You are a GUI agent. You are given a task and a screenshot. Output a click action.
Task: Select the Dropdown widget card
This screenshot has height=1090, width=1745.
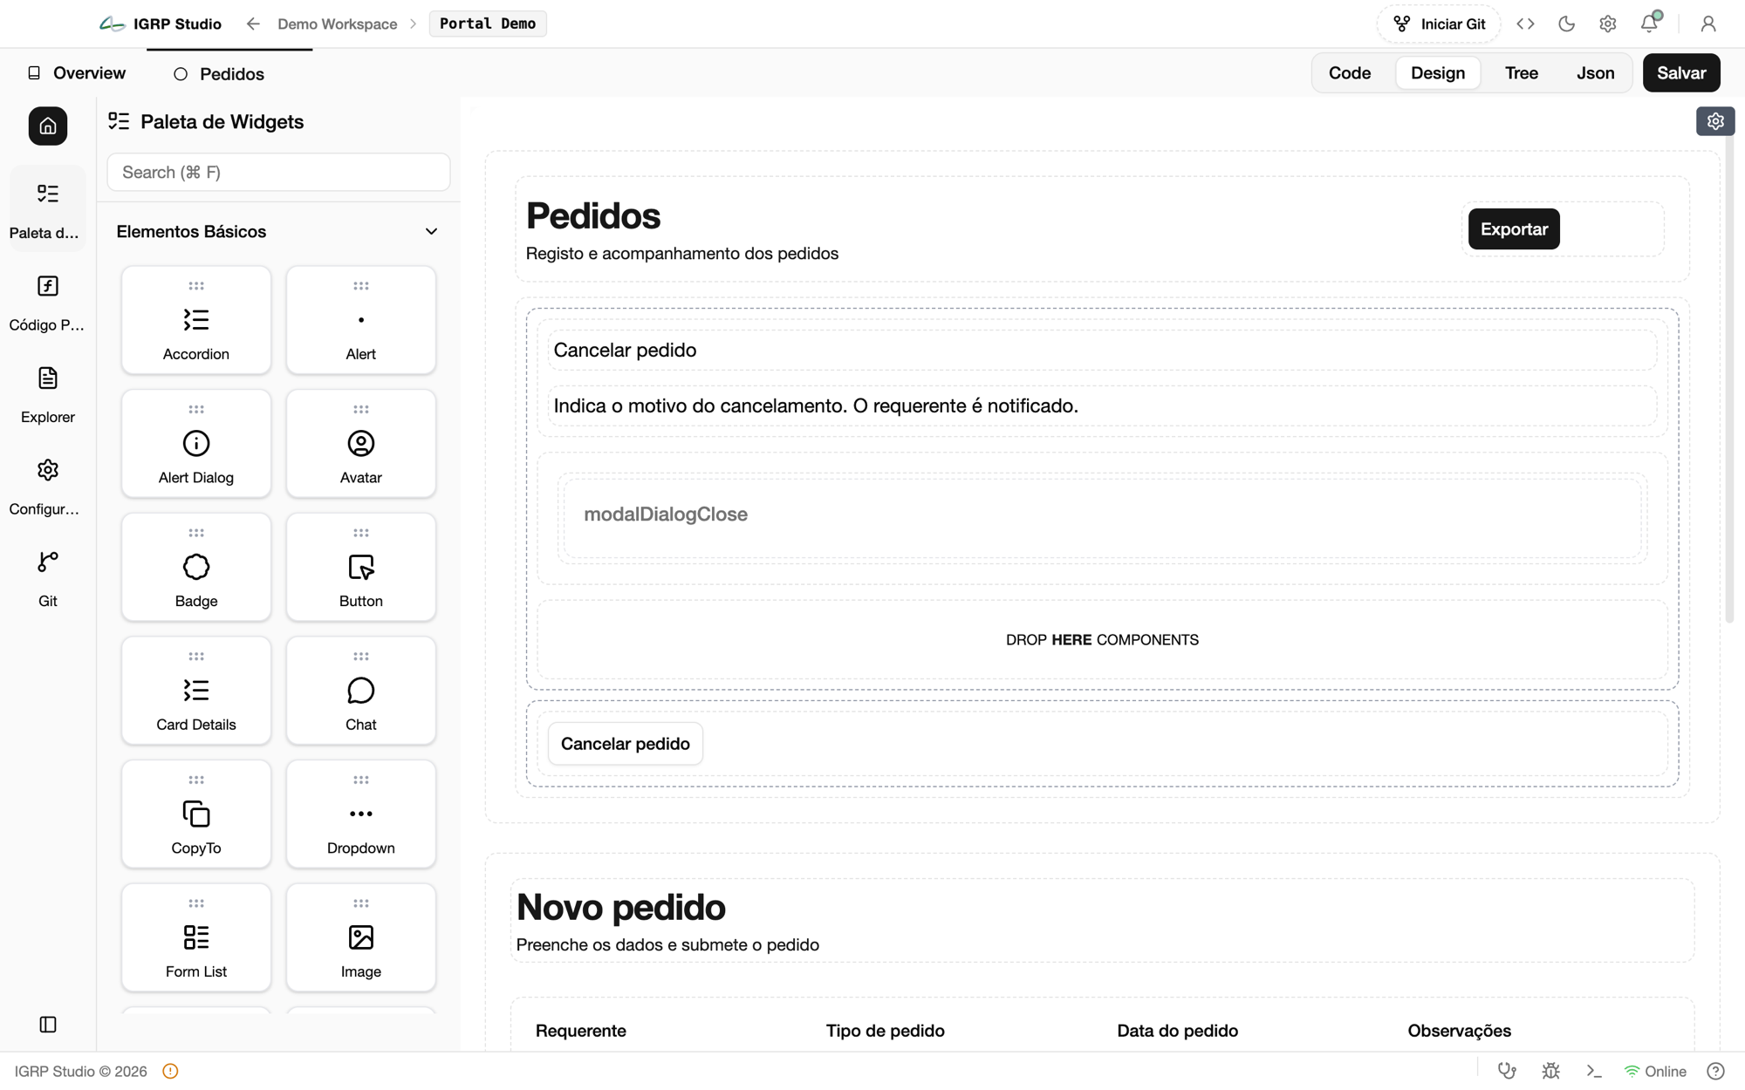point(361,814)
